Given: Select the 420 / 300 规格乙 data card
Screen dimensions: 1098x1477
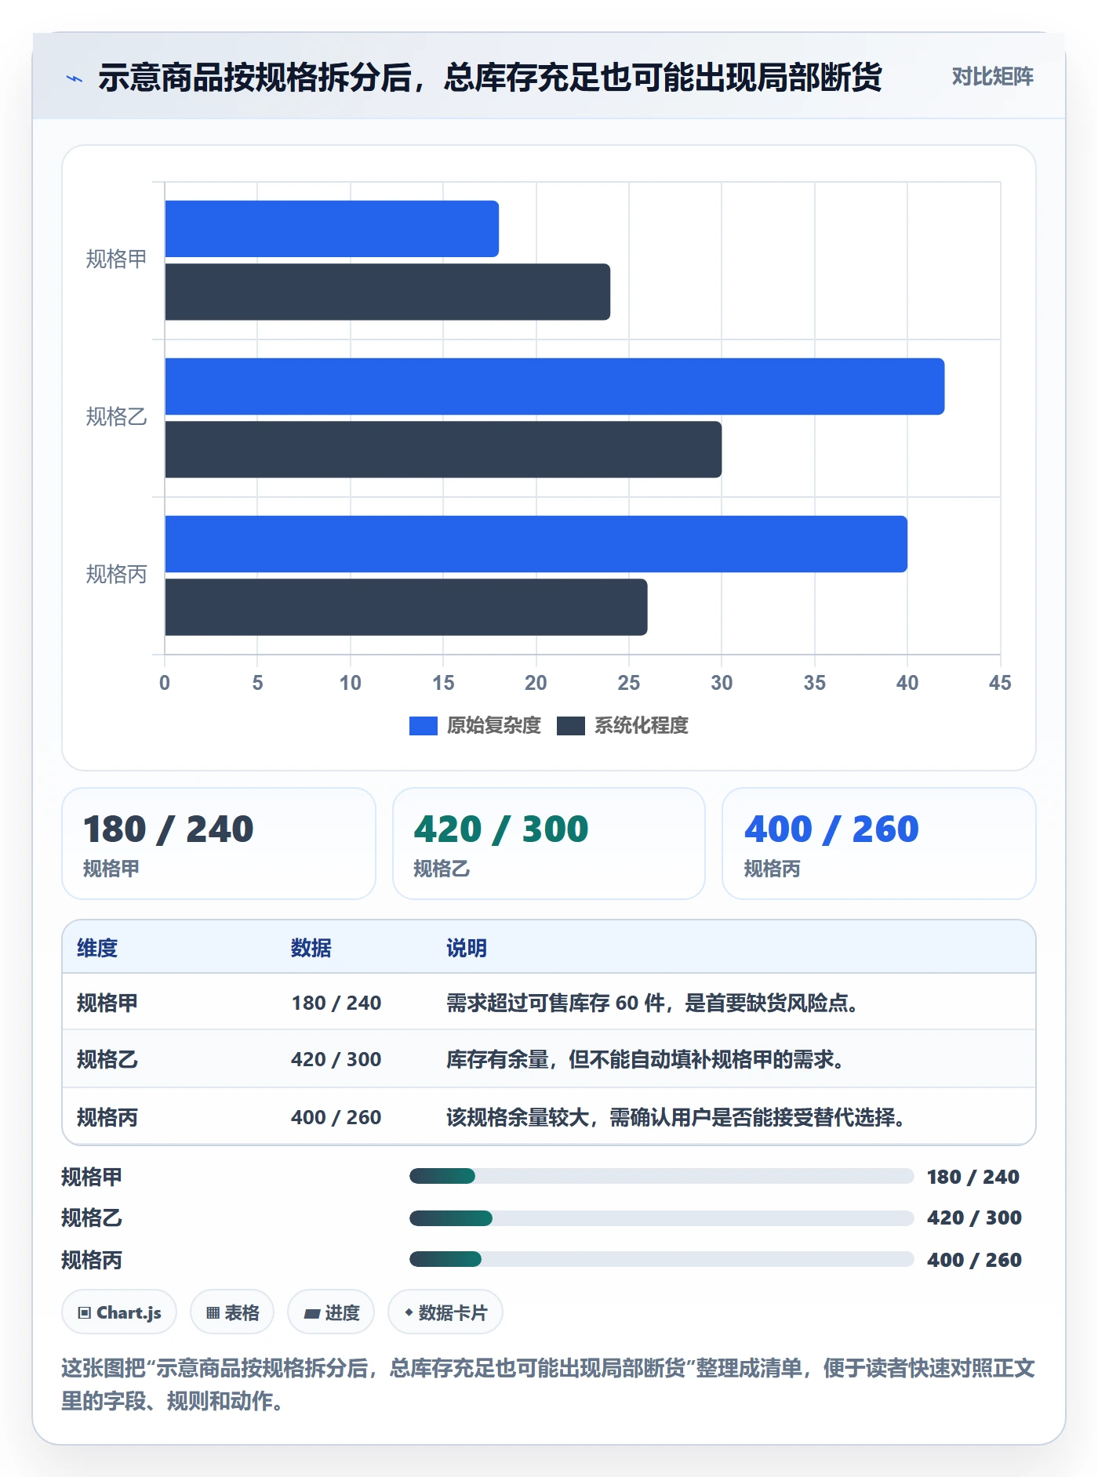Looking at the screenshot, I should 549,844.
